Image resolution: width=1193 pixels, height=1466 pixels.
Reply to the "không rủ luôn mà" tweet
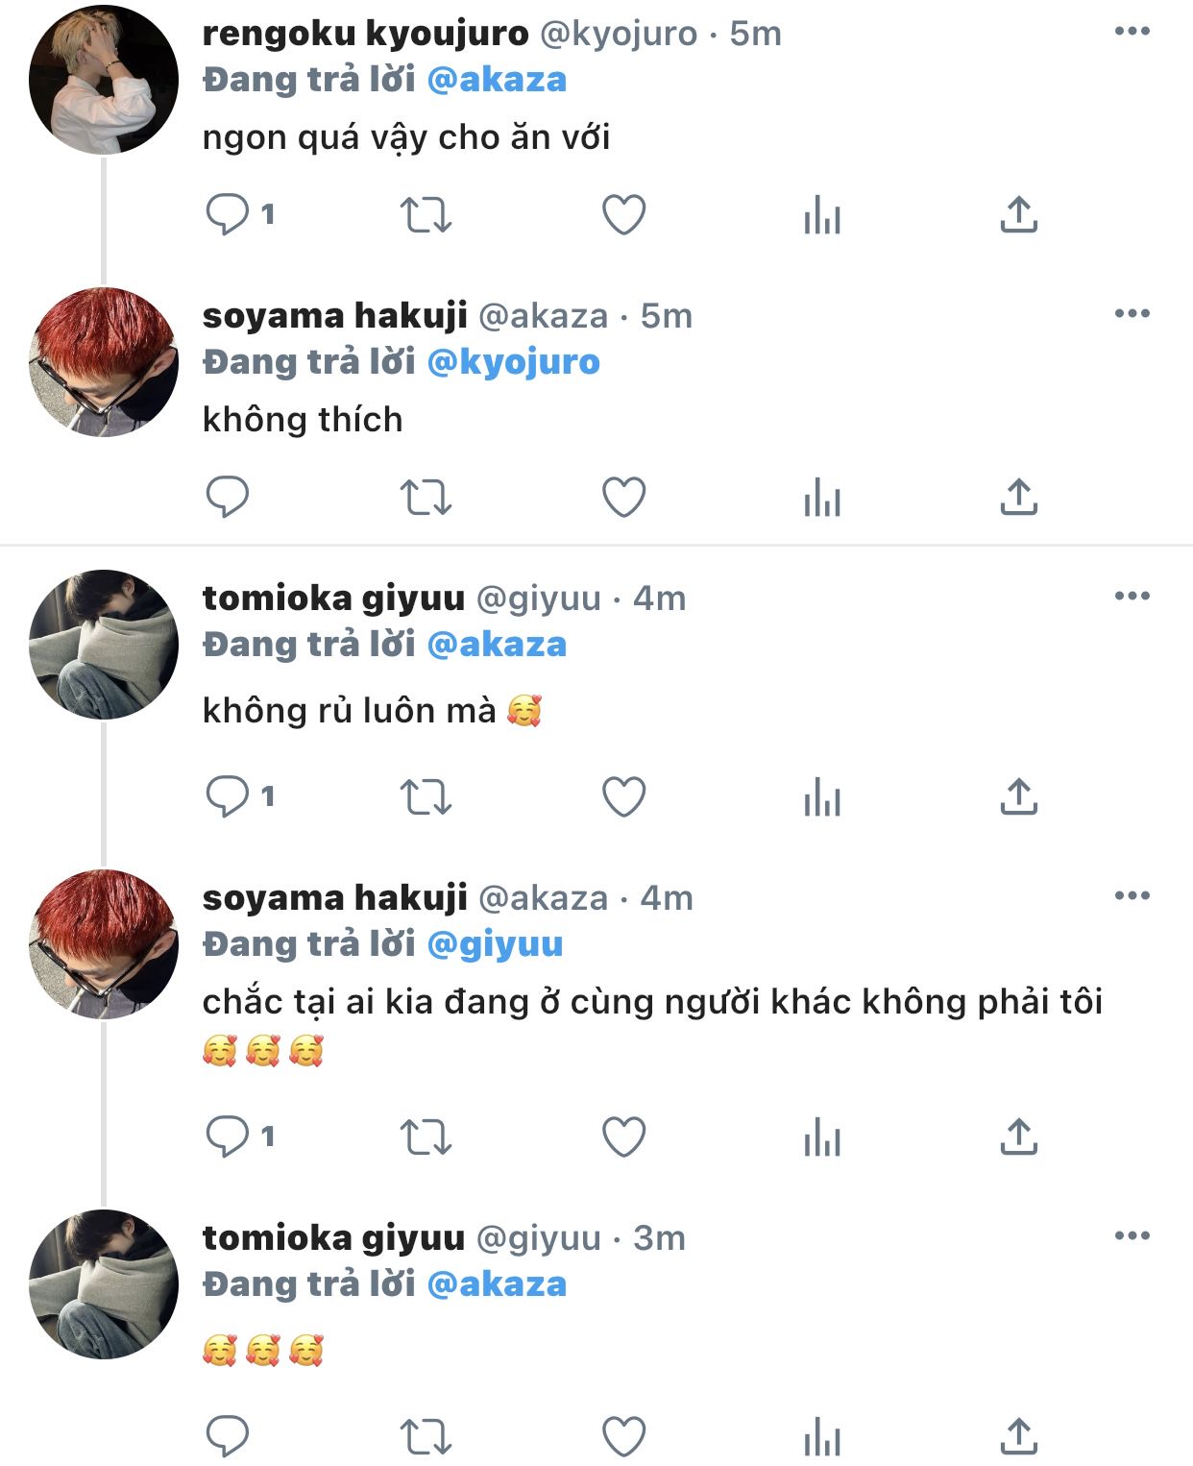coord(228,796)
